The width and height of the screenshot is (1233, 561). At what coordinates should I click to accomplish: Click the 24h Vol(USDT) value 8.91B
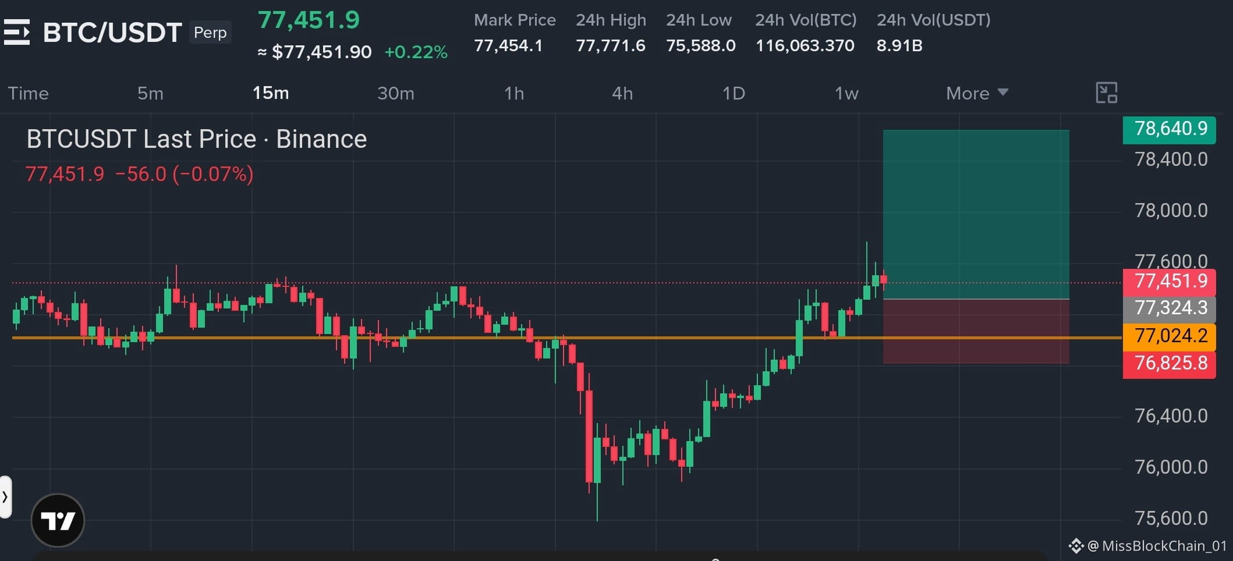pos(899,45)
